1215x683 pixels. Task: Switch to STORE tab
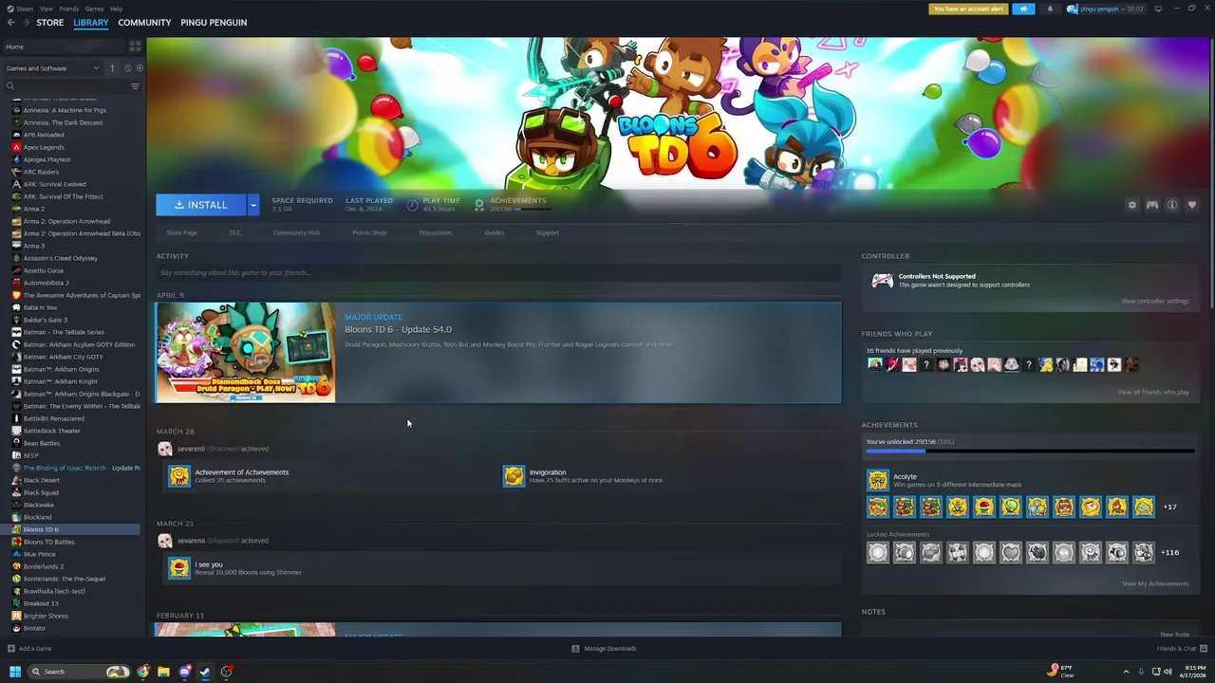50,22
